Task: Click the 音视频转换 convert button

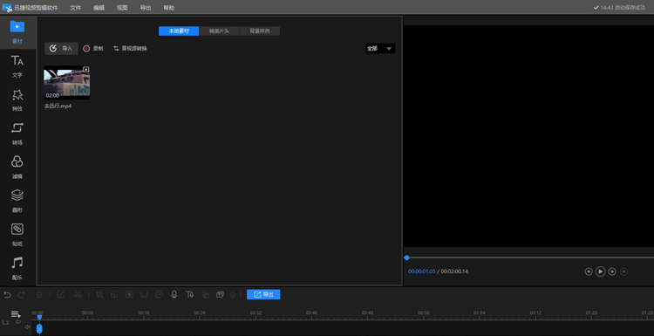Action: point(130,48)
